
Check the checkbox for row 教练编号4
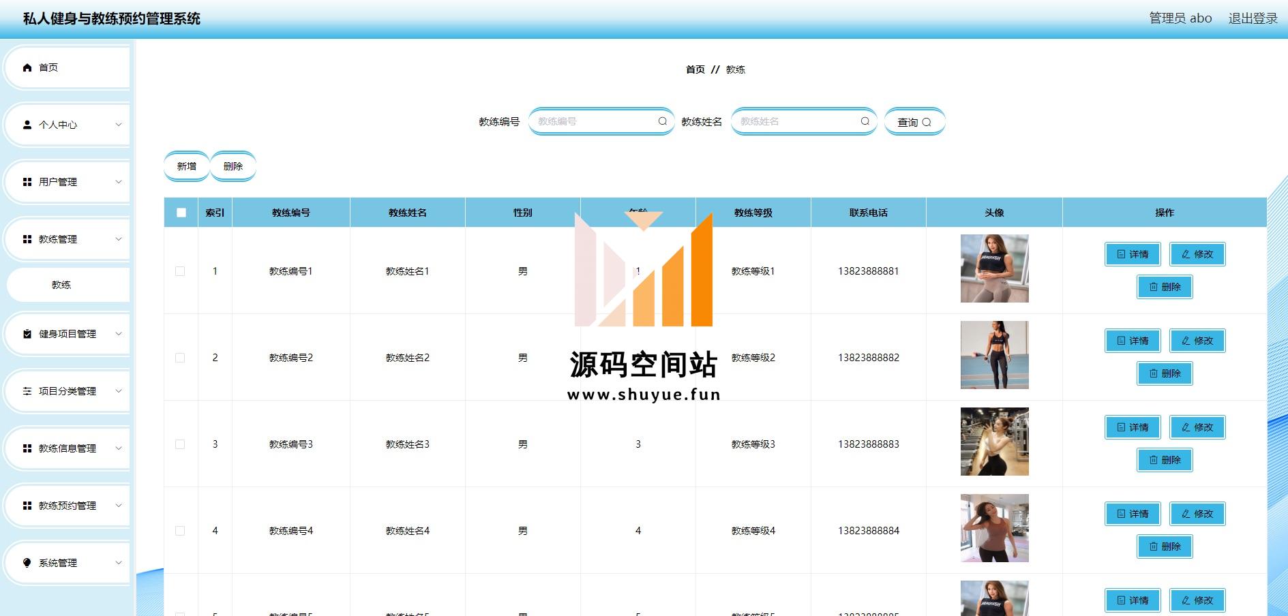180,531
